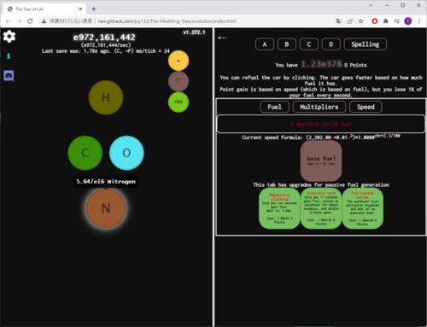The width and height of the screenshot is (427, 327).
Task: Open the red Opera-style extension icon
Action: [375, 21]
